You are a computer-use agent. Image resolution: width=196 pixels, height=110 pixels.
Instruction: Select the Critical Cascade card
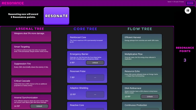[x=31, y=85]
